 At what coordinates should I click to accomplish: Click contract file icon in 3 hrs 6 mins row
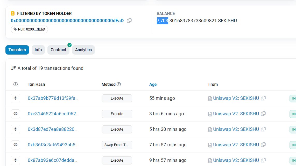(x=210, y=114)
